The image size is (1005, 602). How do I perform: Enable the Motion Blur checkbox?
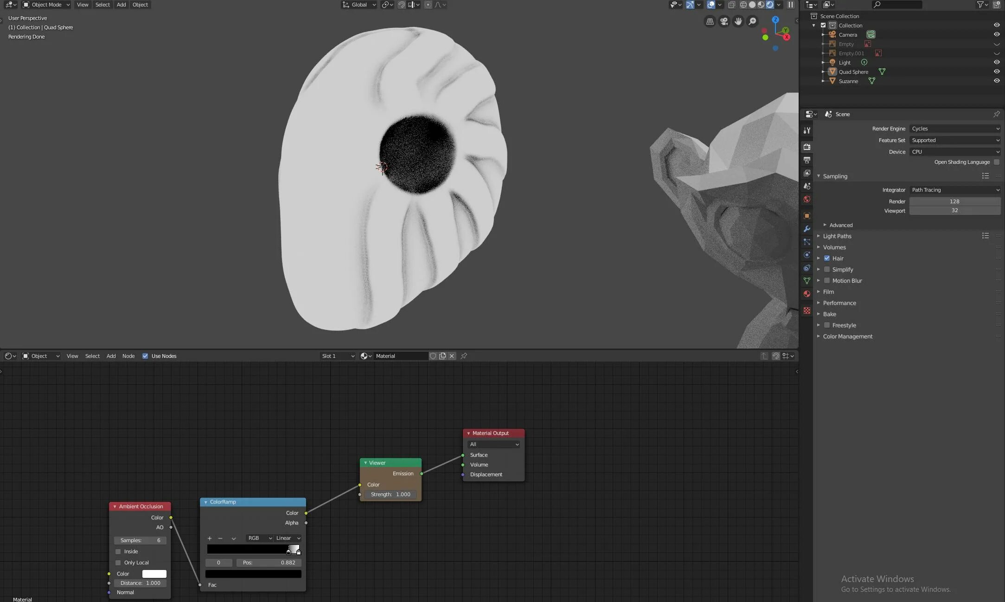point(827,280)
